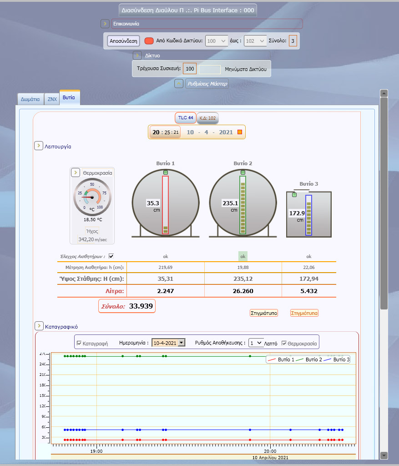This screenshot has width=399, height=466.
Task: Expand the Καταγραφικό section arrow
Action: click(39, 326)
